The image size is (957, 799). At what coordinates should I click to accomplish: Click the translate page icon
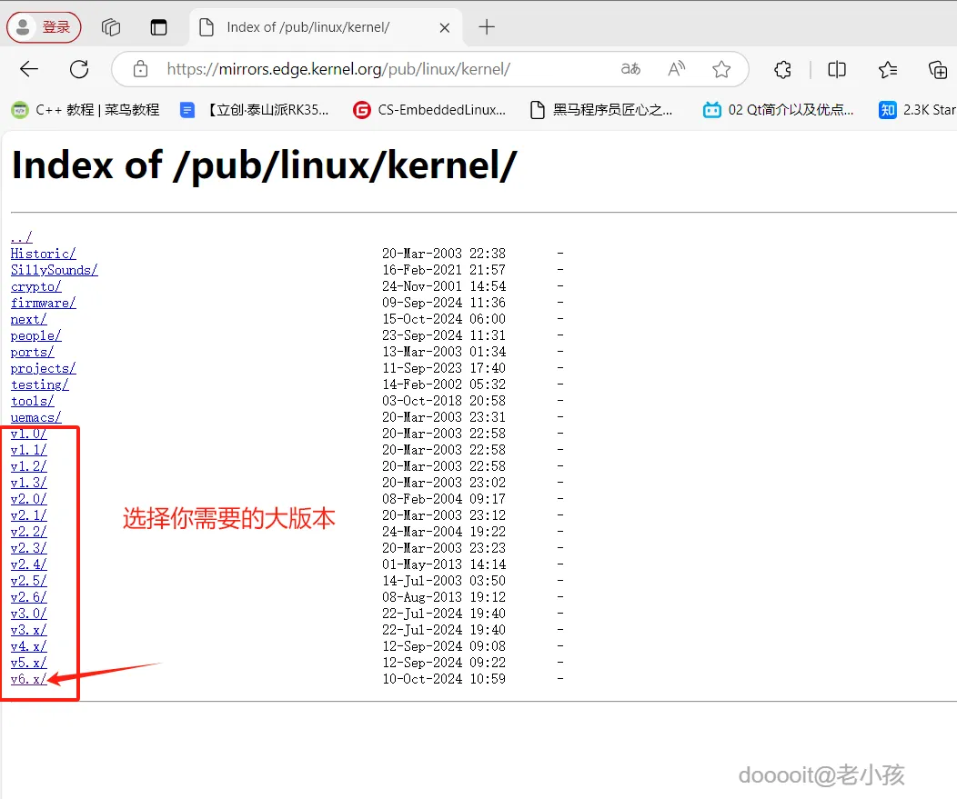pos(630,69)
